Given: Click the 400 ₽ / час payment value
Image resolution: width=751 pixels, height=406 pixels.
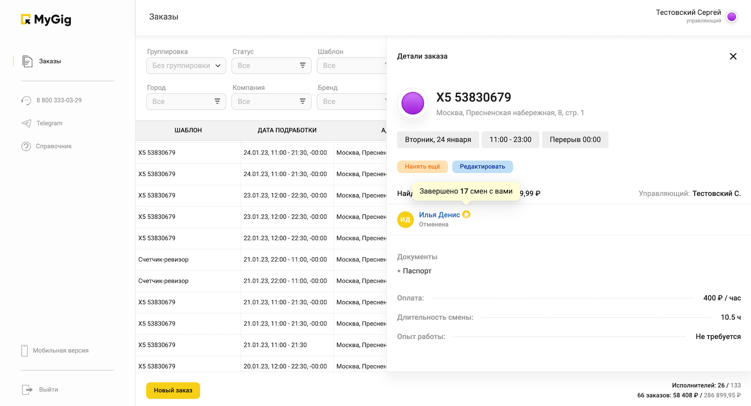Looking at the screenshot, I should (x=722, y=298).
